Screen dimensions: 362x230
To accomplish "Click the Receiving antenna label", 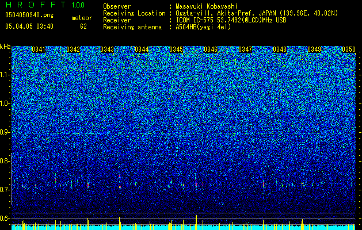I will tap(132, 27).
